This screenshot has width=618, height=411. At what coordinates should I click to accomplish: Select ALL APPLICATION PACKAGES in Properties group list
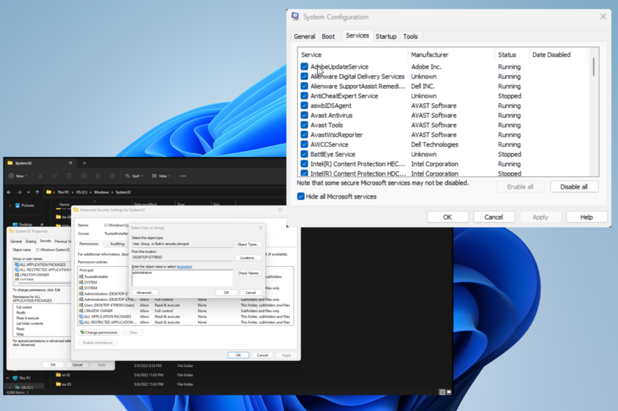tap(43, 265)
